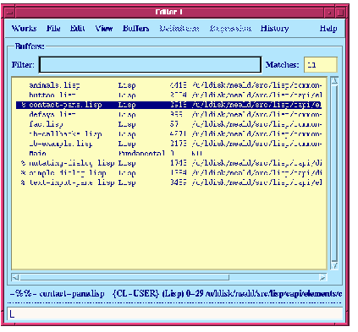Viewport: 358px width, 332px height.
Task: Click the Editor 1 title bar
Action: (169, 12)
